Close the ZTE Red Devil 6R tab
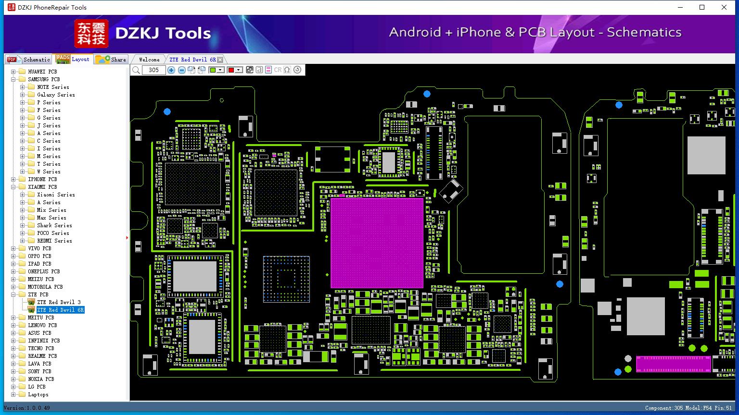 220,60
